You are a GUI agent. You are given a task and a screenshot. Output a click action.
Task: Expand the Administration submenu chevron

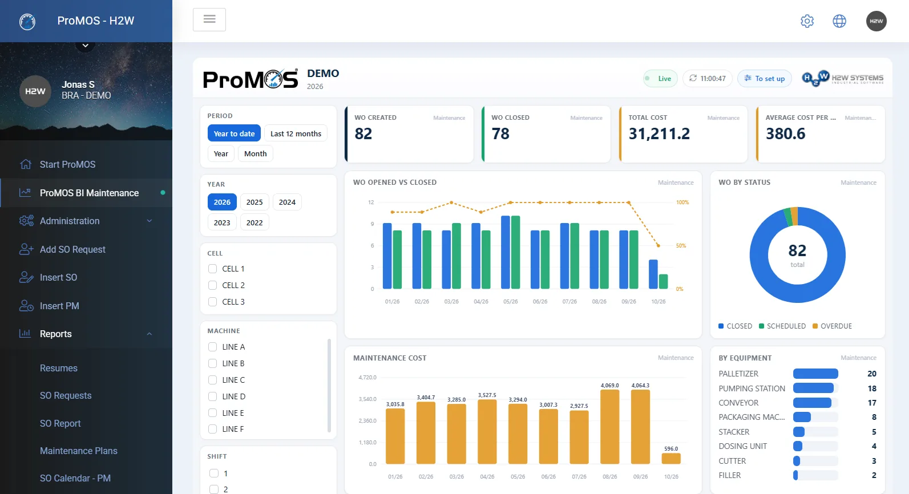coord(150,221)
